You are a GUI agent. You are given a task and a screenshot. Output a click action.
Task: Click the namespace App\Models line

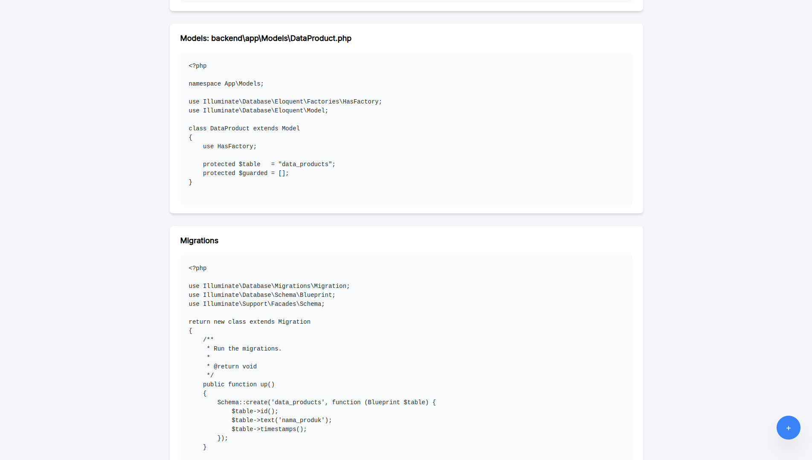point(226,84)
